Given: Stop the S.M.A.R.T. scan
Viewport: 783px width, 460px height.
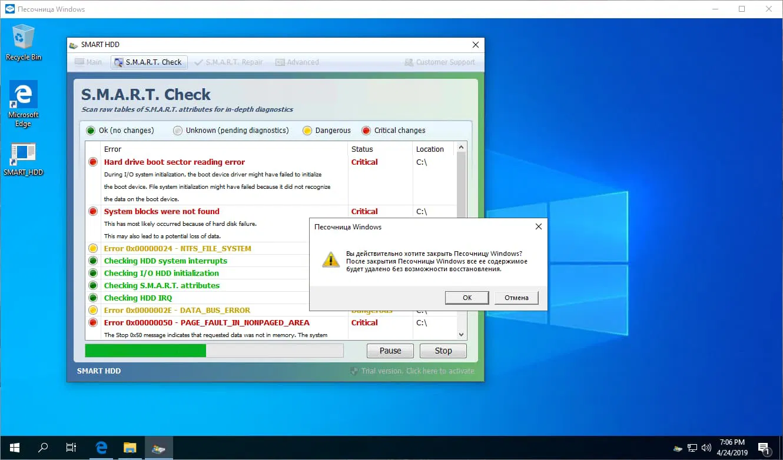Looking at the screenshot, I should [x=443, y=350].
